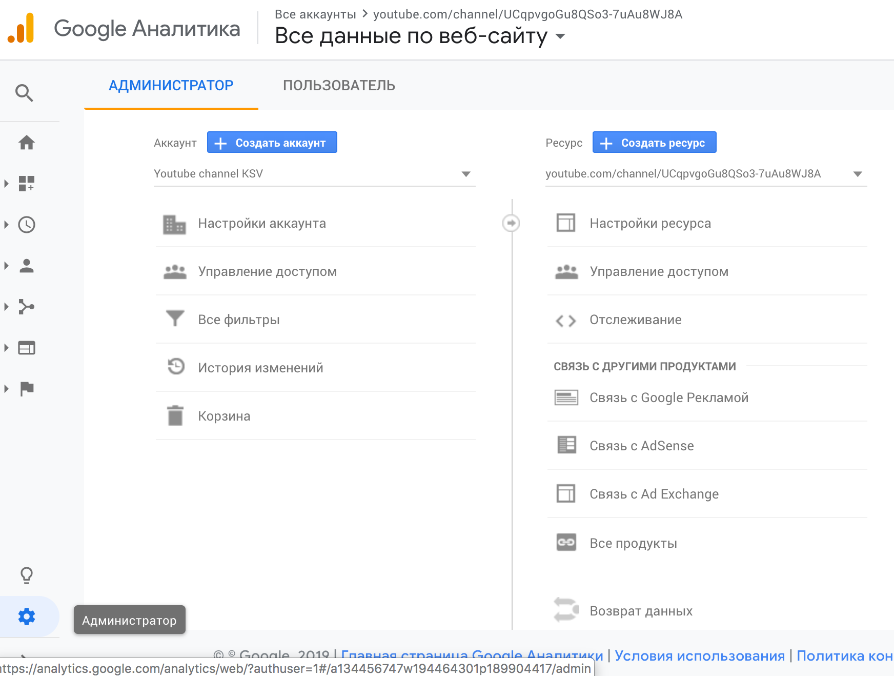Open Customization dashboard icon in sidebar
Screen dimensions: 894x676
[27, 183]
